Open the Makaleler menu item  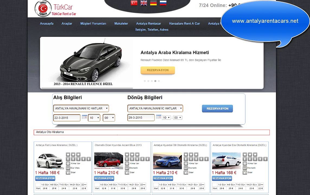pos(121,24)
